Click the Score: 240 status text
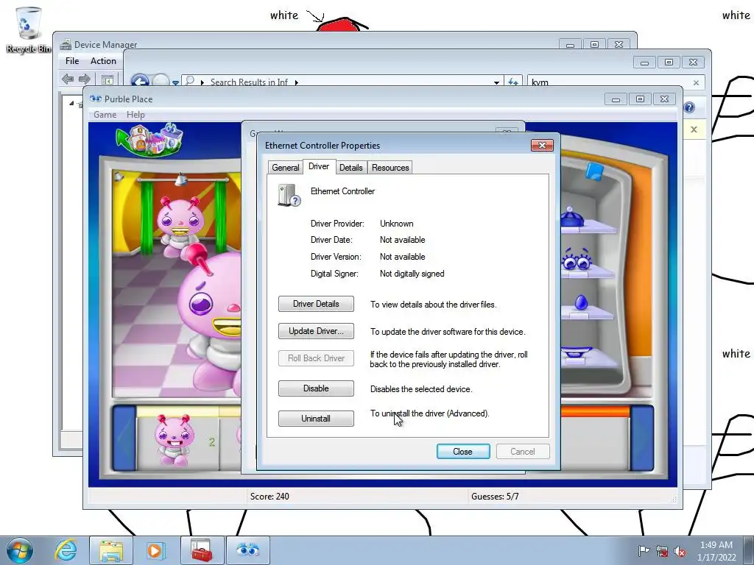 [x=269, y=497]
